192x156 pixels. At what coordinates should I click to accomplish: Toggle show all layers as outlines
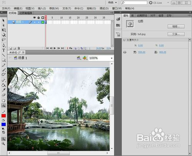click(43, 18)
